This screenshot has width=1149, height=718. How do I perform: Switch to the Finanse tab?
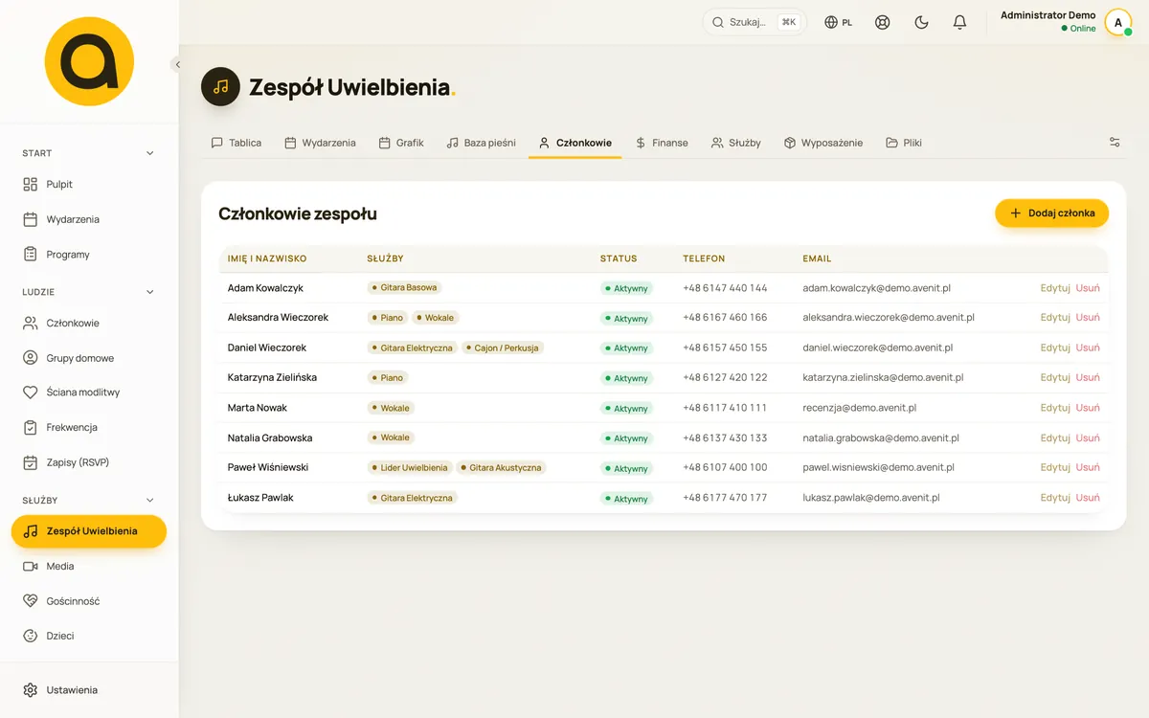click(x=662, y=143)
